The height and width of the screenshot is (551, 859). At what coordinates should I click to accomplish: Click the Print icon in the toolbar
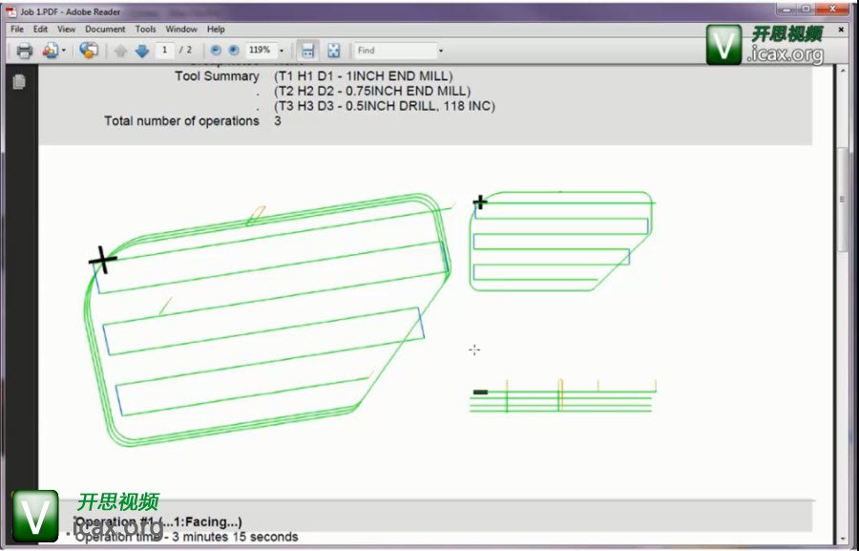point(24,51)
